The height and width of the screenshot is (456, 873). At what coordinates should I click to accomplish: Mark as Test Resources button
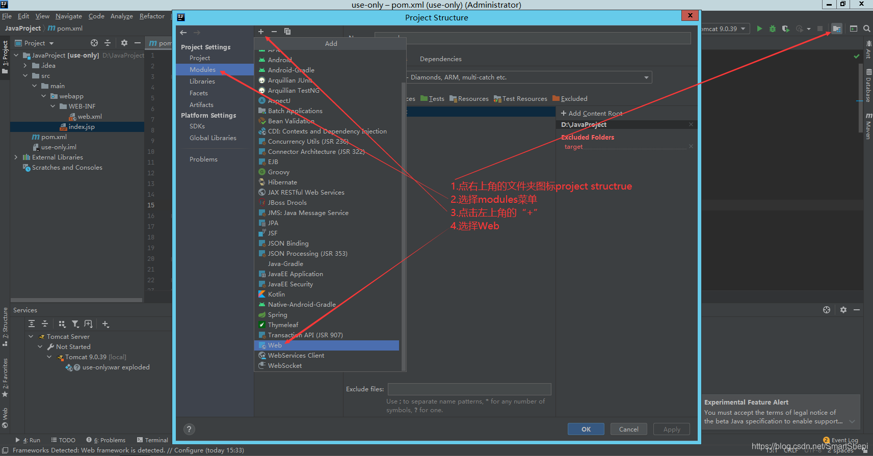click(520, 99)
